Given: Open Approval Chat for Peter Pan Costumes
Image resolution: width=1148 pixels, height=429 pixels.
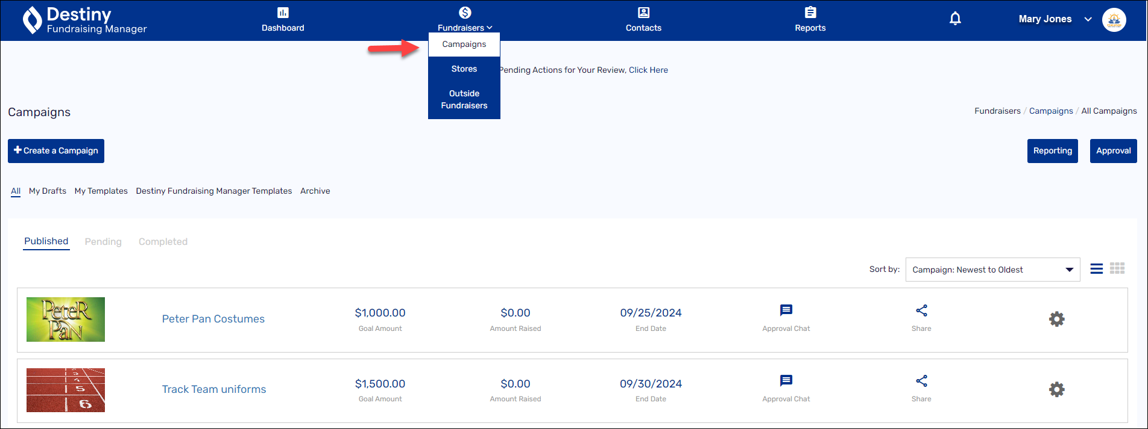Looking at the screenshot, I should point(786,310).
